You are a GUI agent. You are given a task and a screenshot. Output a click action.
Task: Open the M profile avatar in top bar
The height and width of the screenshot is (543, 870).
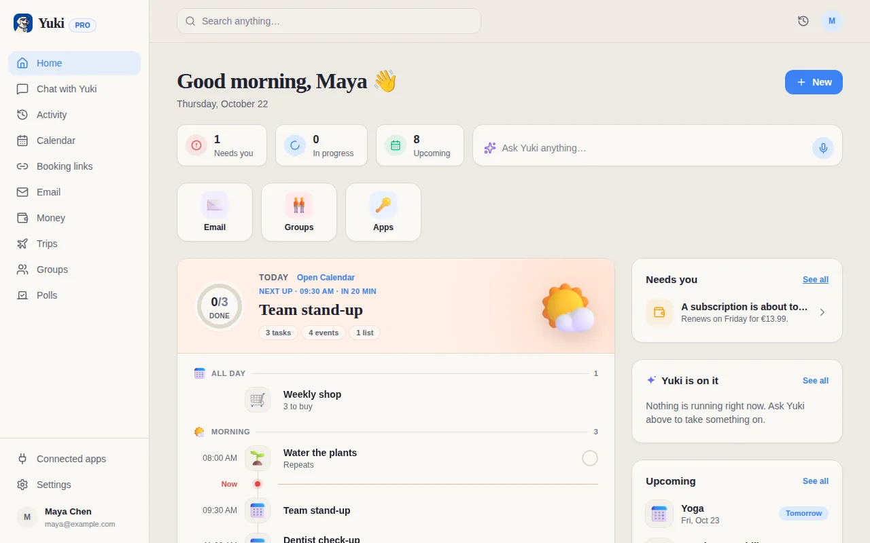pos(832,21)
